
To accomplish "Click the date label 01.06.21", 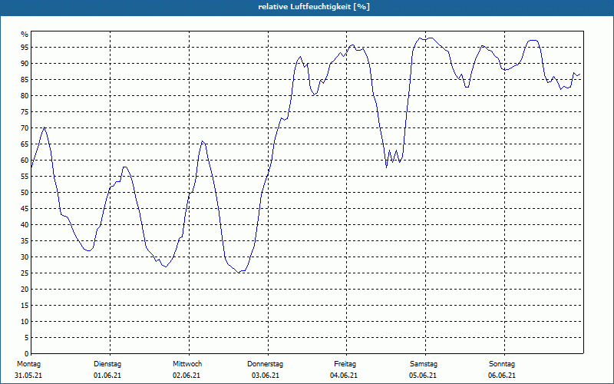I will [107, 376].
